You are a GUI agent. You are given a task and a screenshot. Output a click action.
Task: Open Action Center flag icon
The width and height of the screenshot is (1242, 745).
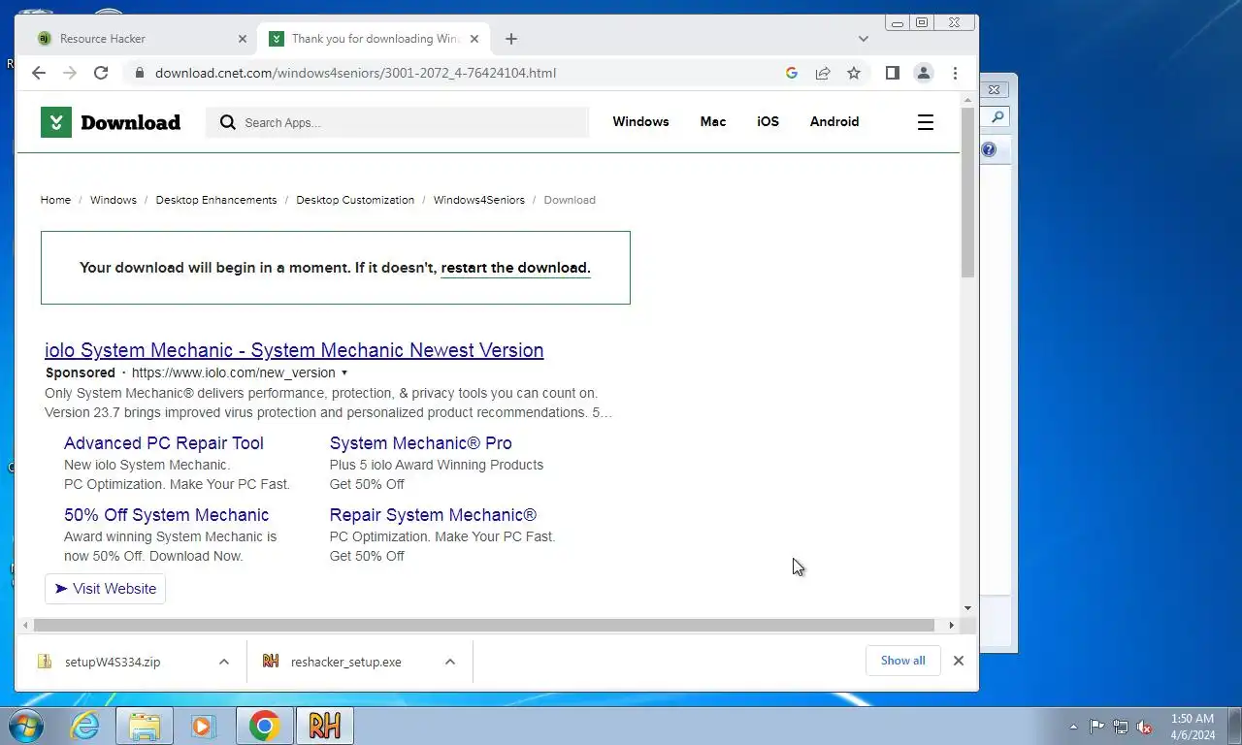(1096, 727)
